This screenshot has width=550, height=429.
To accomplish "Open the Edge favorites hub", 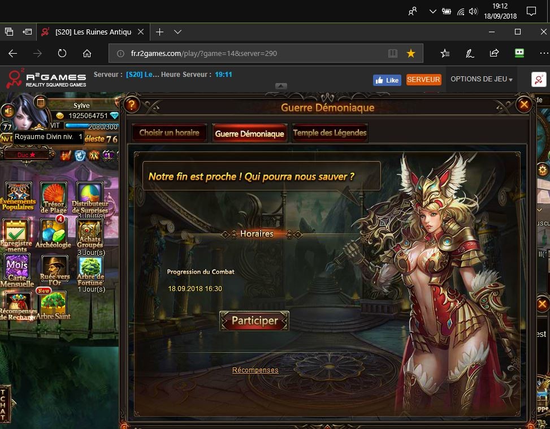I will pyautogui.click(x=445, y=53).
